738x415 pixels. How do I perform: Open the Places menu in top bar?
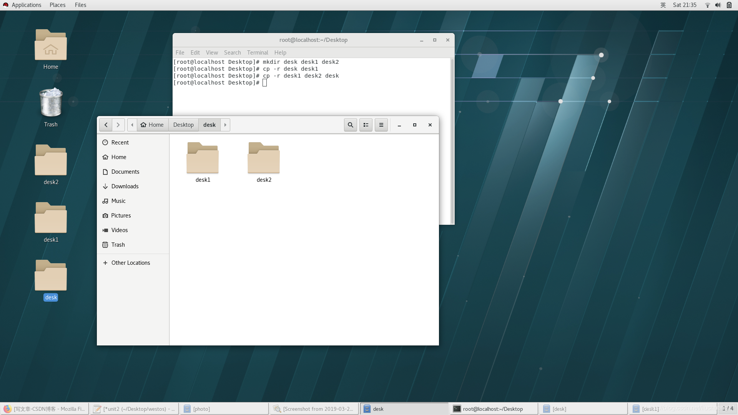click(58, 5)
